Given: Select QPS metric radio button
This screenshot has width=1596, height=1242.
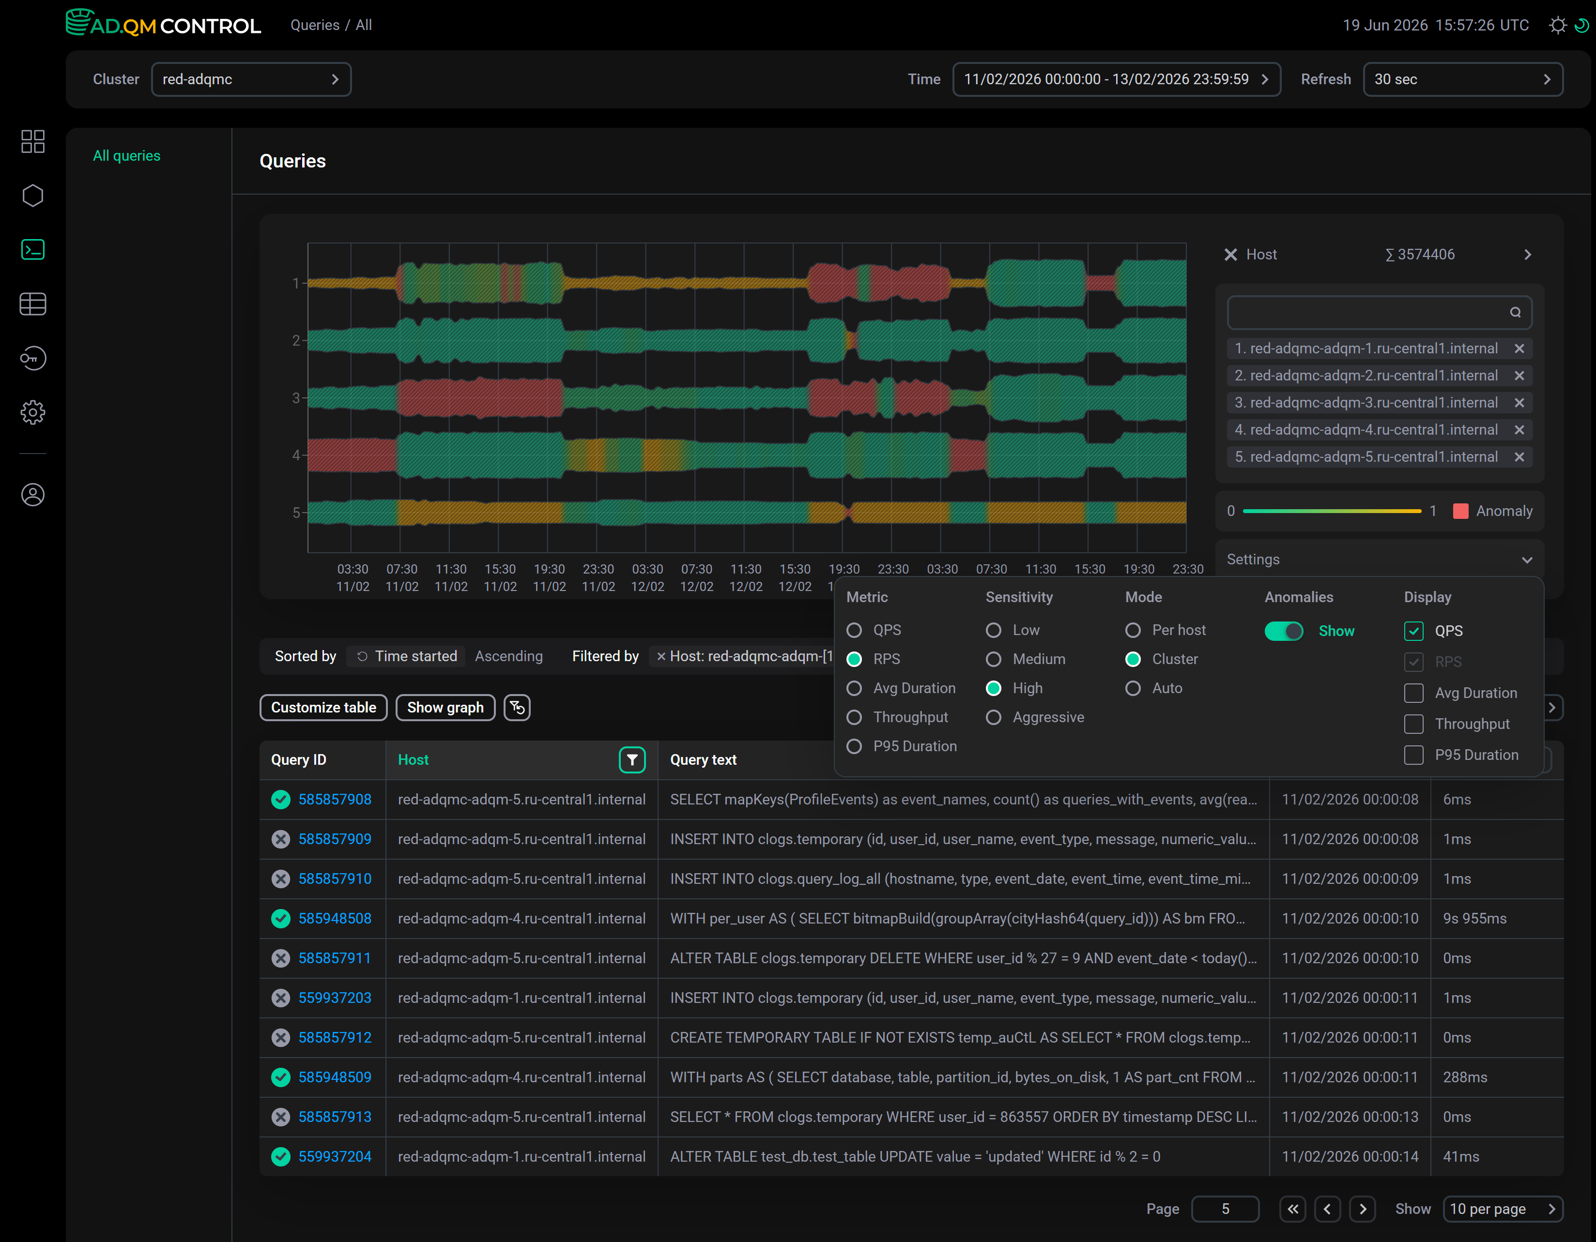Looking at the screenshot, I should point(854,630).
